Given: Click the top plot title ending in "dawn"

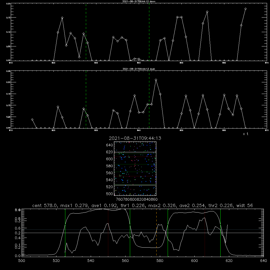Looking at the screenshot, I should [139, 1].
